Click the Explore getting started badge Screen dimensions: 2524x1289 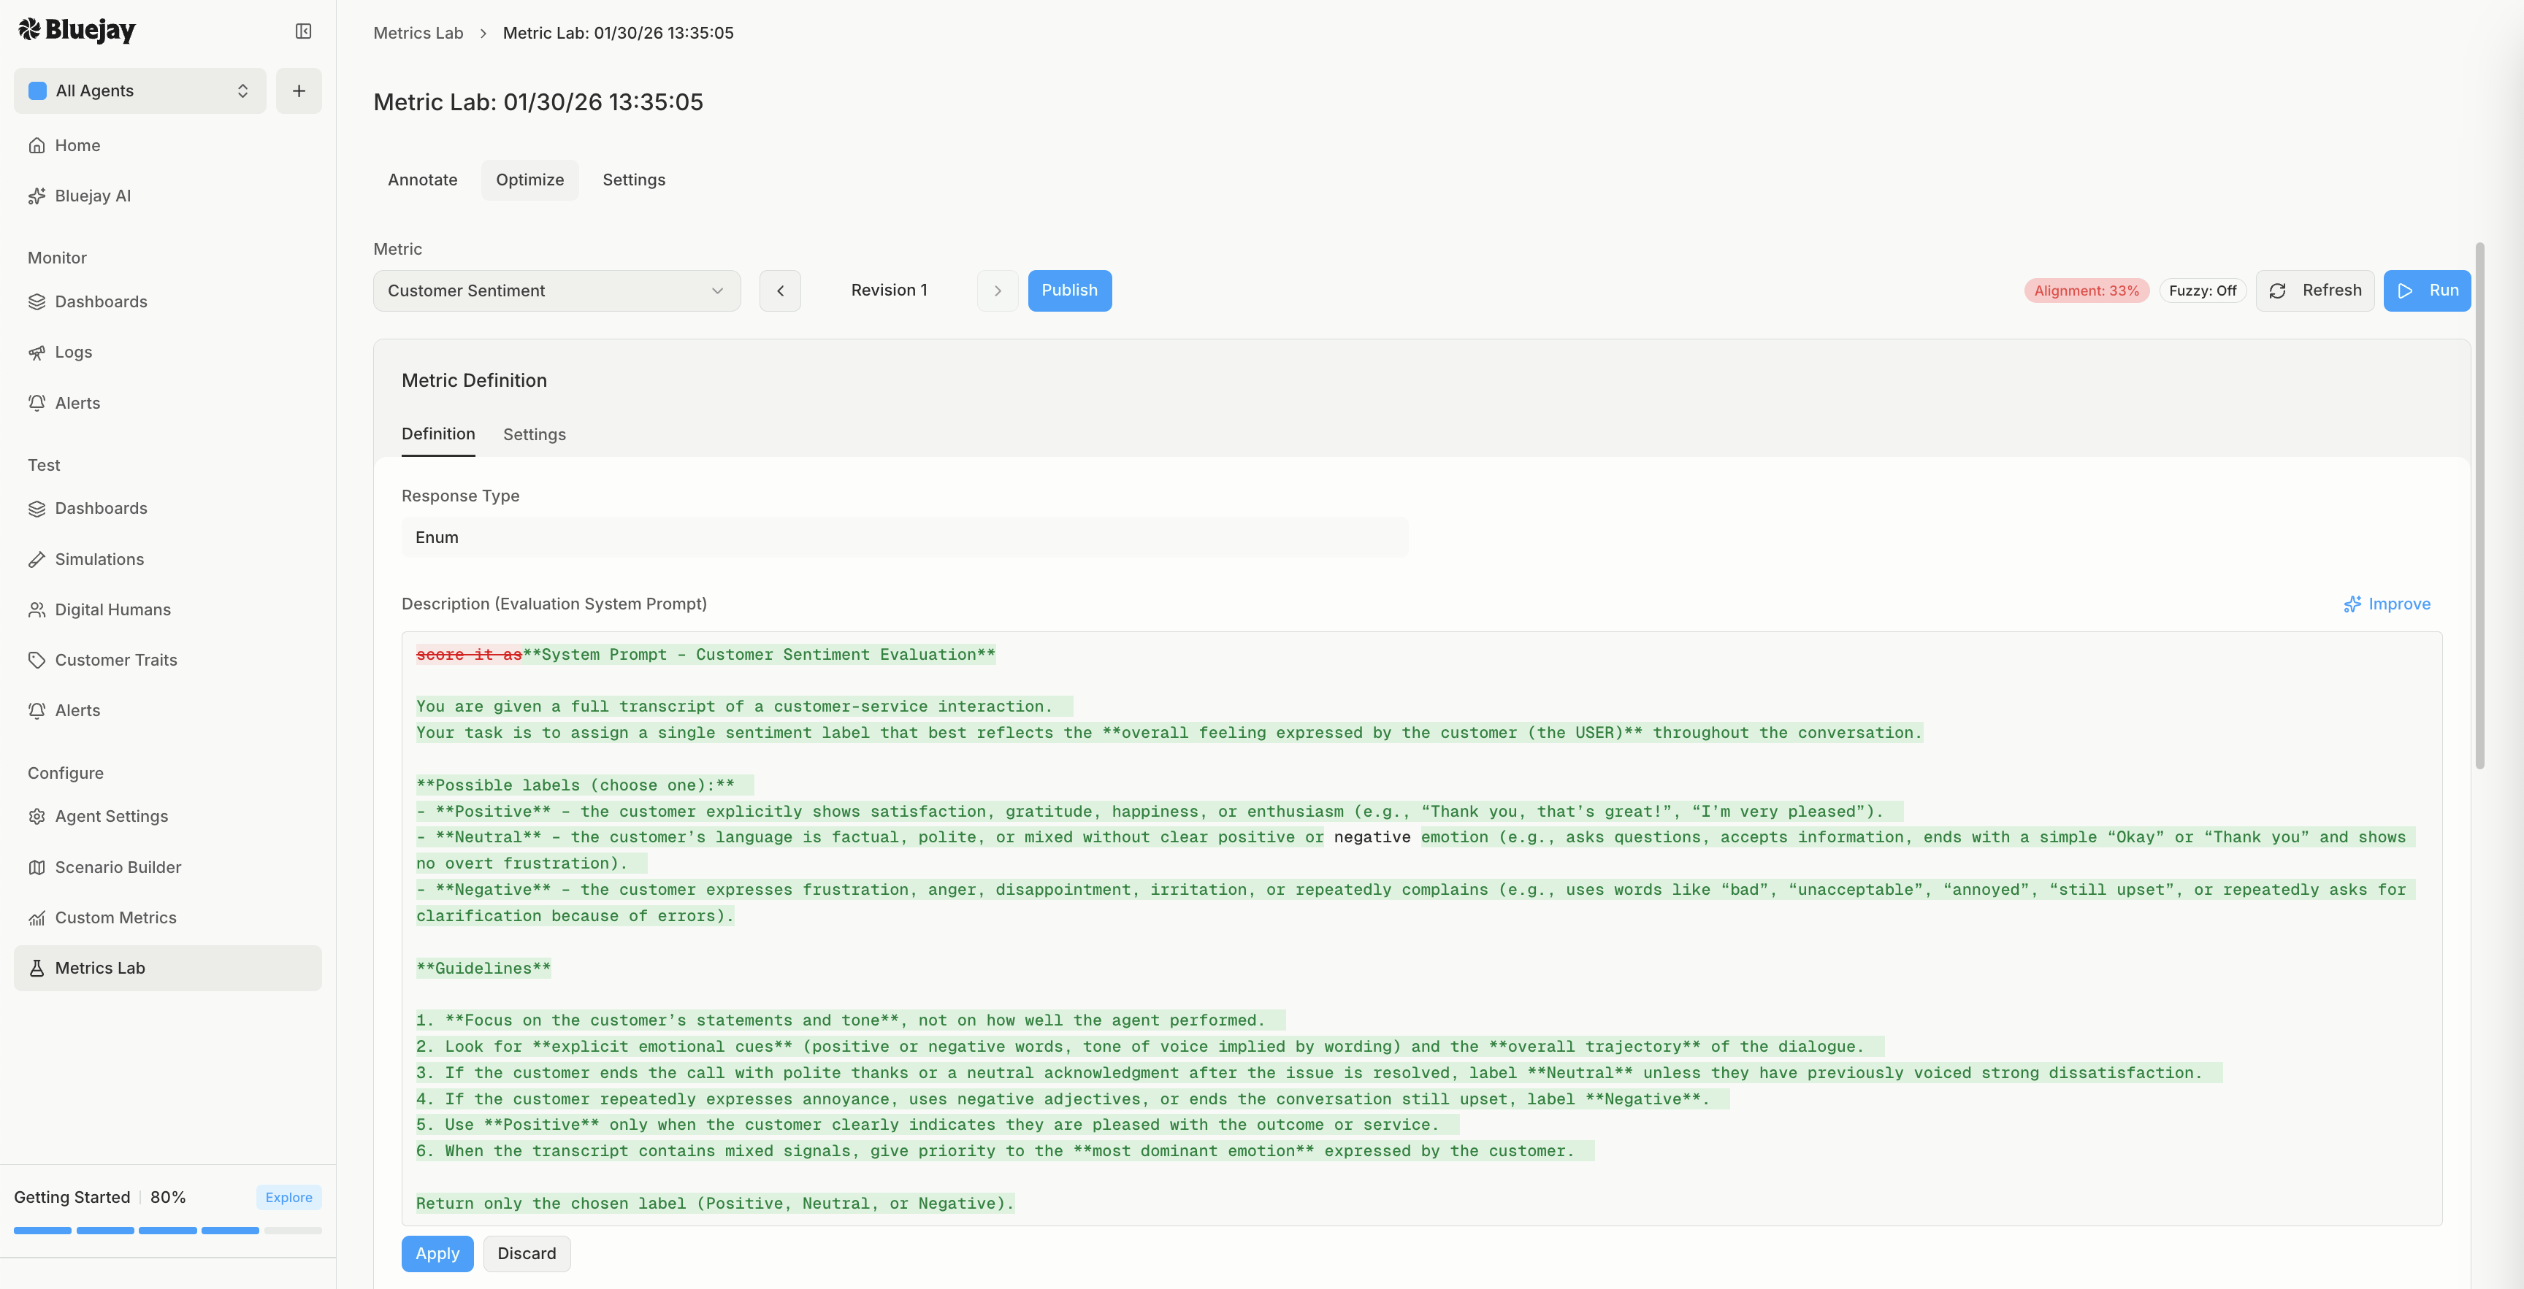(x=288, y=1198)
